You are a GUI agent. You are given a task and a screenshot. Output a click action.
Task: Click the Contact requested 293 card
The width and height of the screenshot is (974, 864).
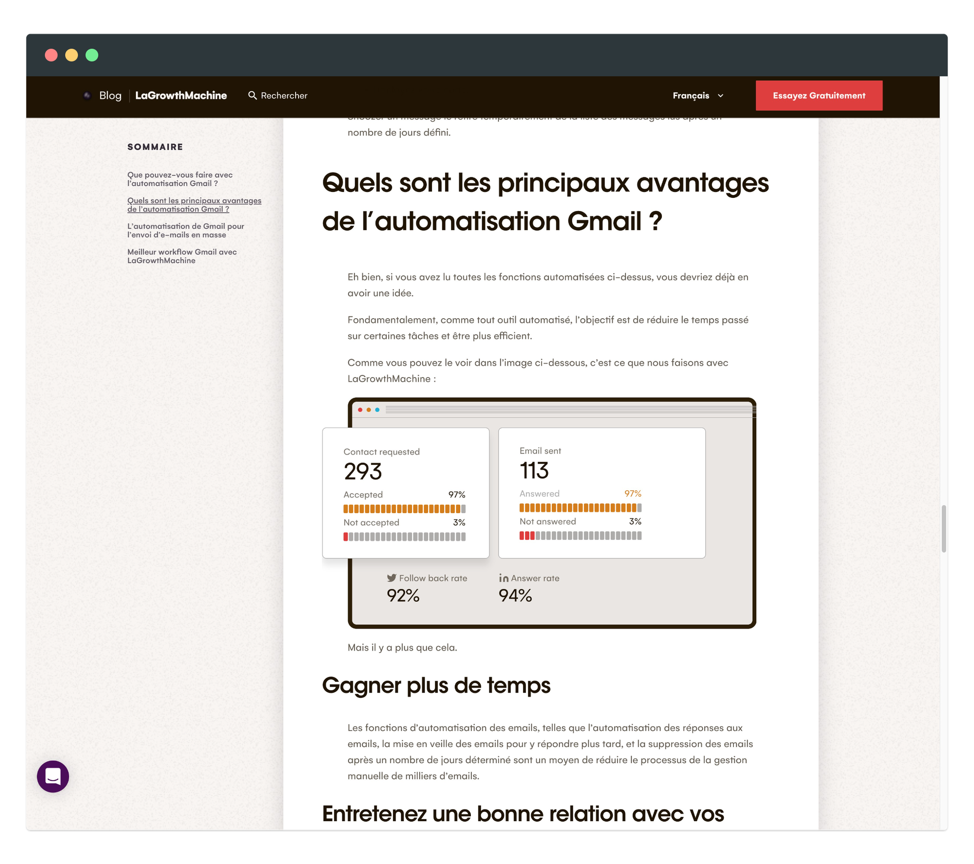point(406,493)
